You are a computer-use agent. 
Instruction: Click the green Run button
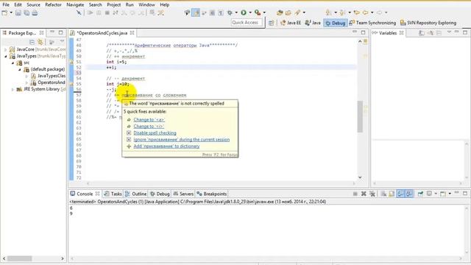(244, 13)
